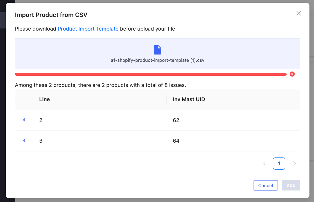Select the row with Inv Mast UID 62
This screenshot has height=202, width=314.
(158, 120)
